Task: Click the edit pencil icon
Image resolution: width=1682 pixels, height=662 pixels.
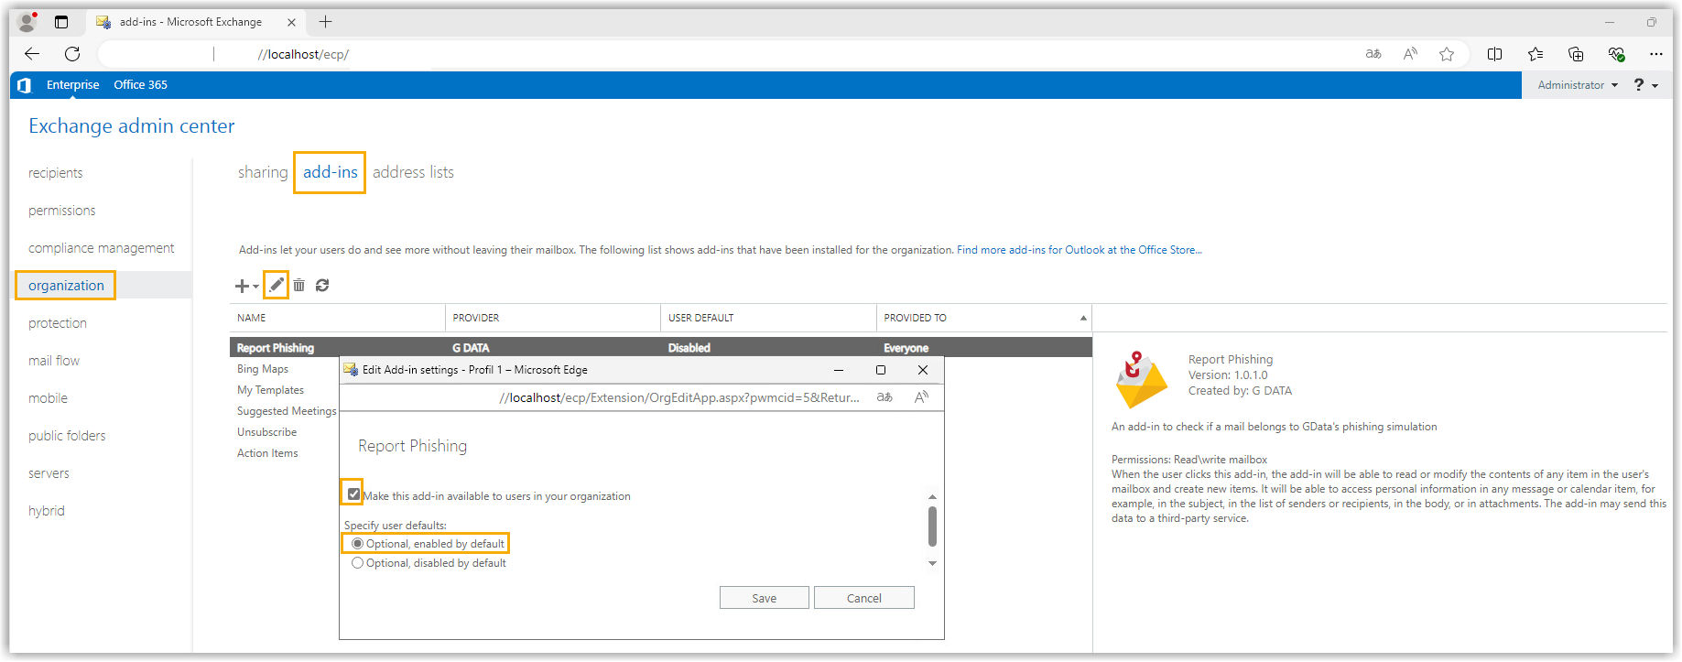Action: [x=276, y=285]
